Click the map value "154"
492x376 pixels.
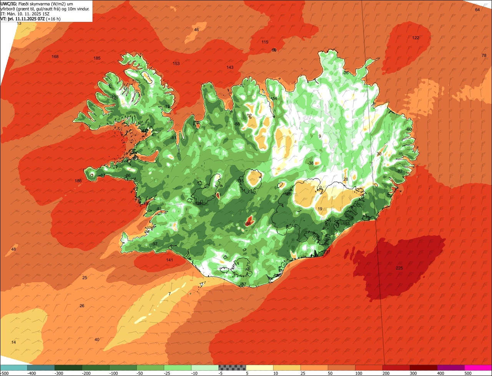point(274,98)
